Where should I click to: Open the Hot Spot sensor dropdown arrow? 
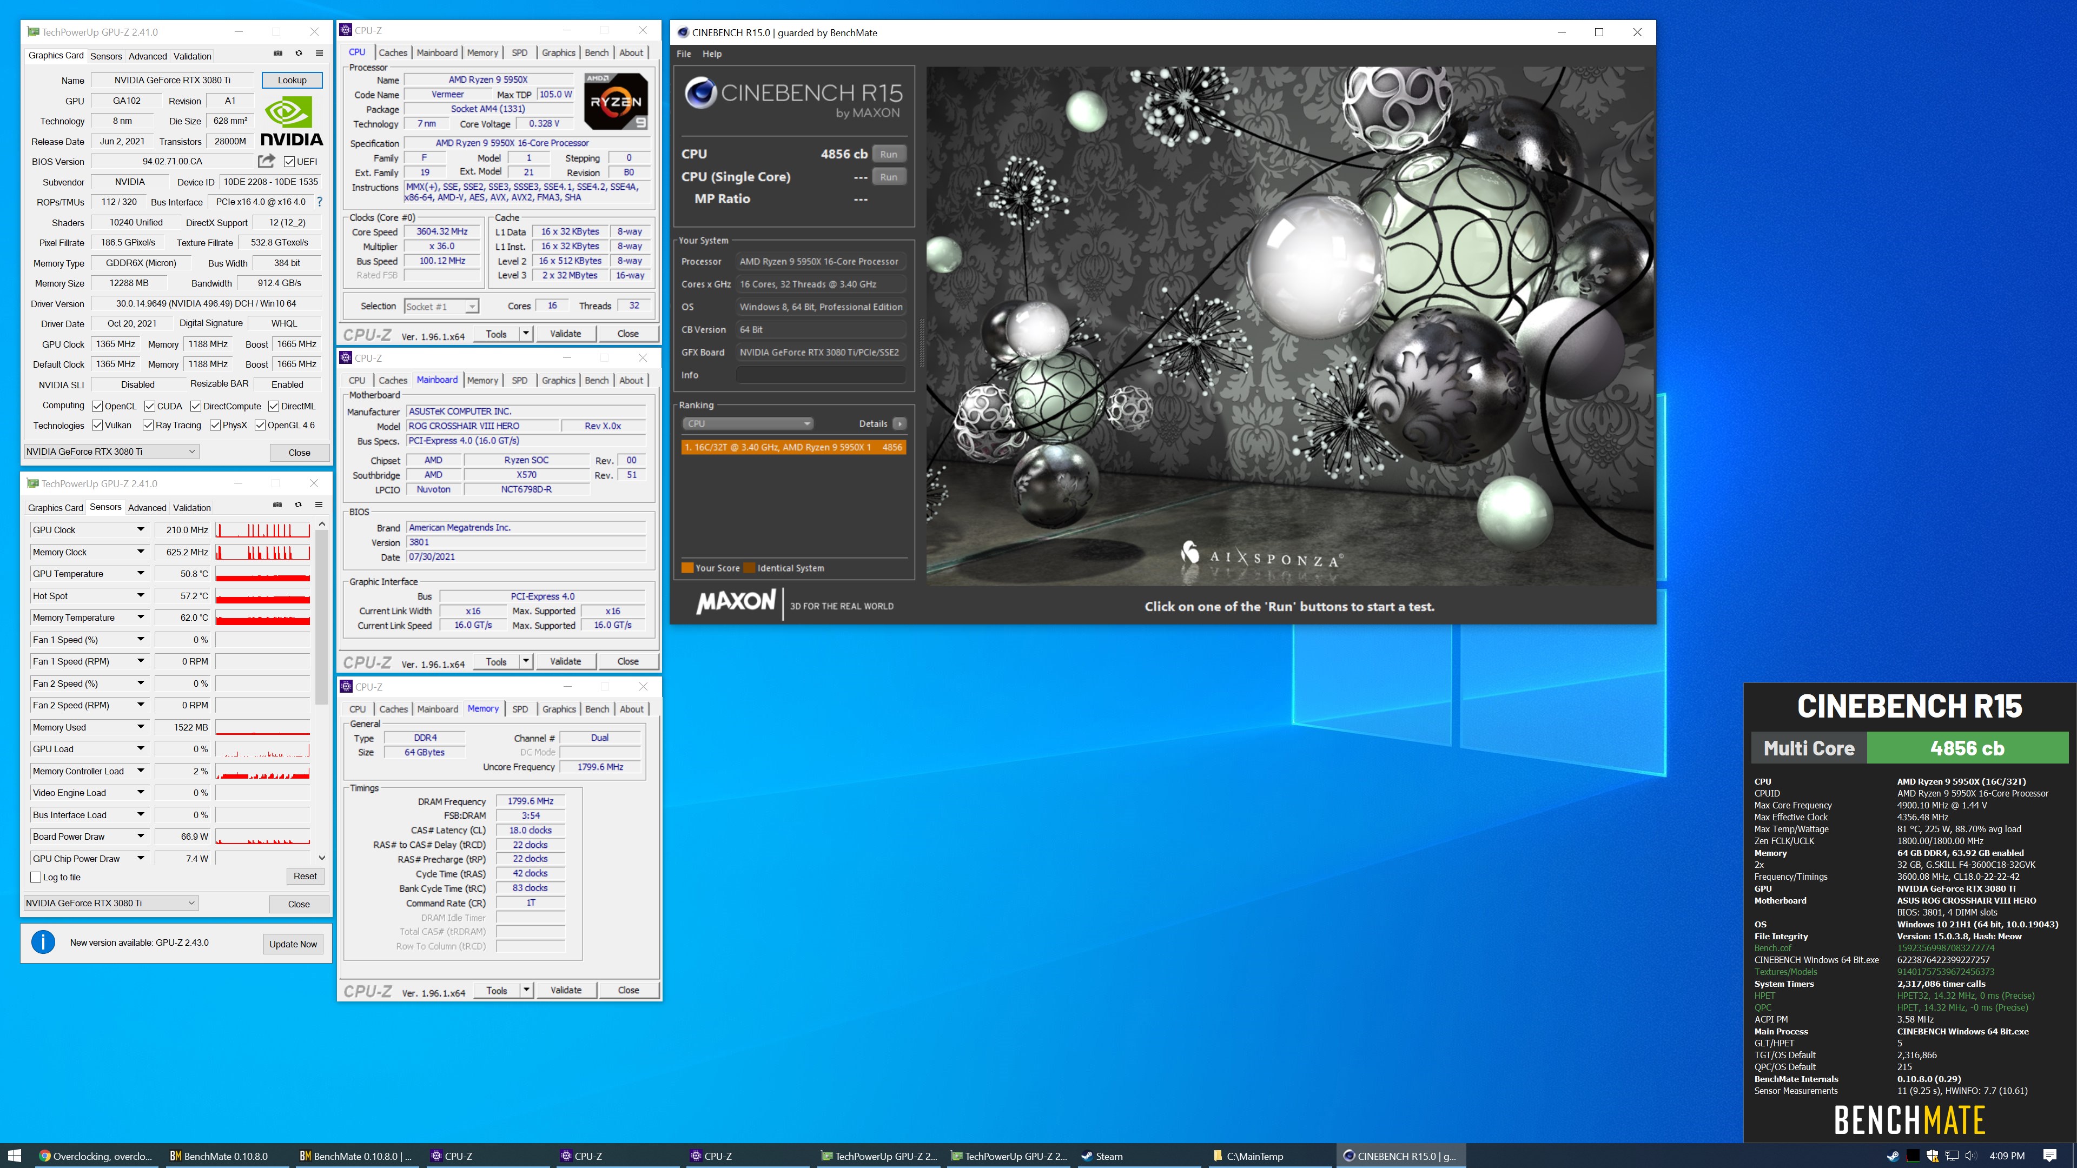(x=140, y=596)
